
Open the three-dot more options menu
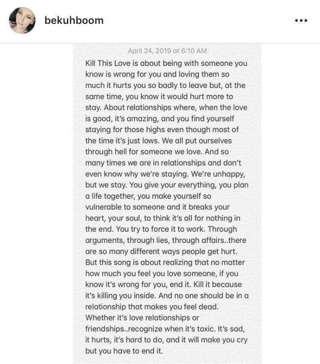(x=301, y=20)
